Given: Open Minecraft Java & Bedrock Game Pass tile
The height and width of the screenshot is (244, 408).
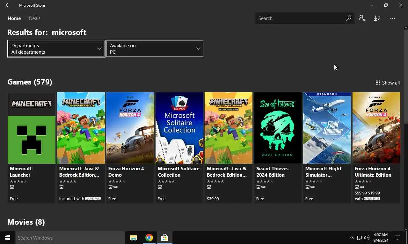Looking at the screenshot, I should click(x=81, y=147).
